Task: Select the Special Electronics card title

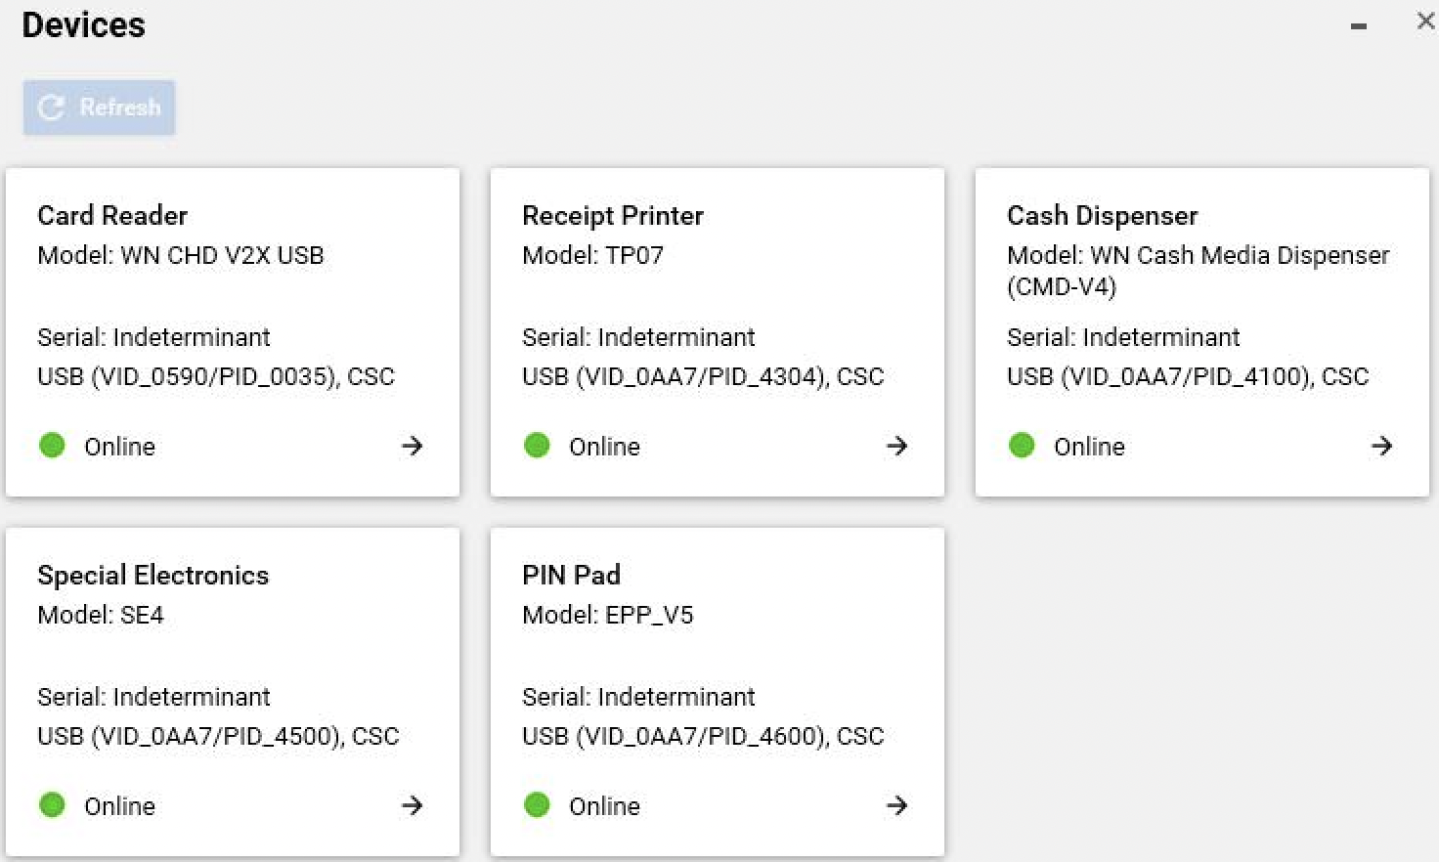Action: click(x=153, y=575)
